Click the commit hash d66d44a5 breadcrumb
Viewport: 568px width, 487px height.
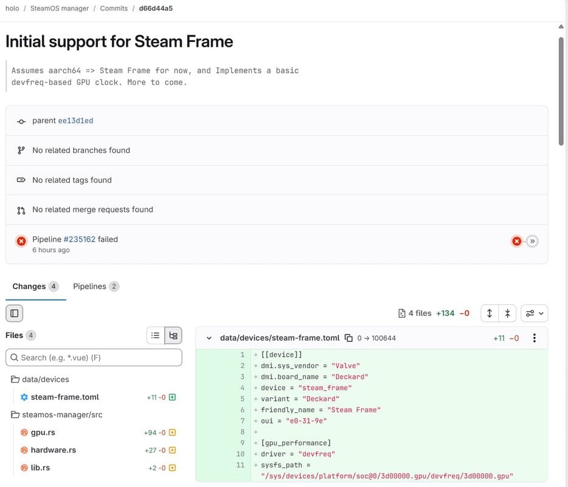[156, 9]
